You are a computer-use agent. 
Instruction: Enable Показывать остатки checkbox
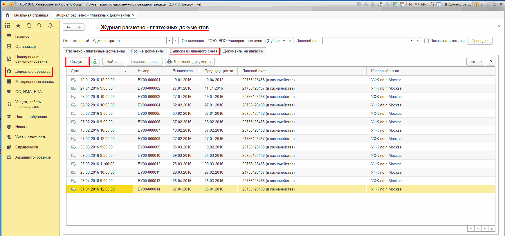pyautogui.click(x=426, y=41)
